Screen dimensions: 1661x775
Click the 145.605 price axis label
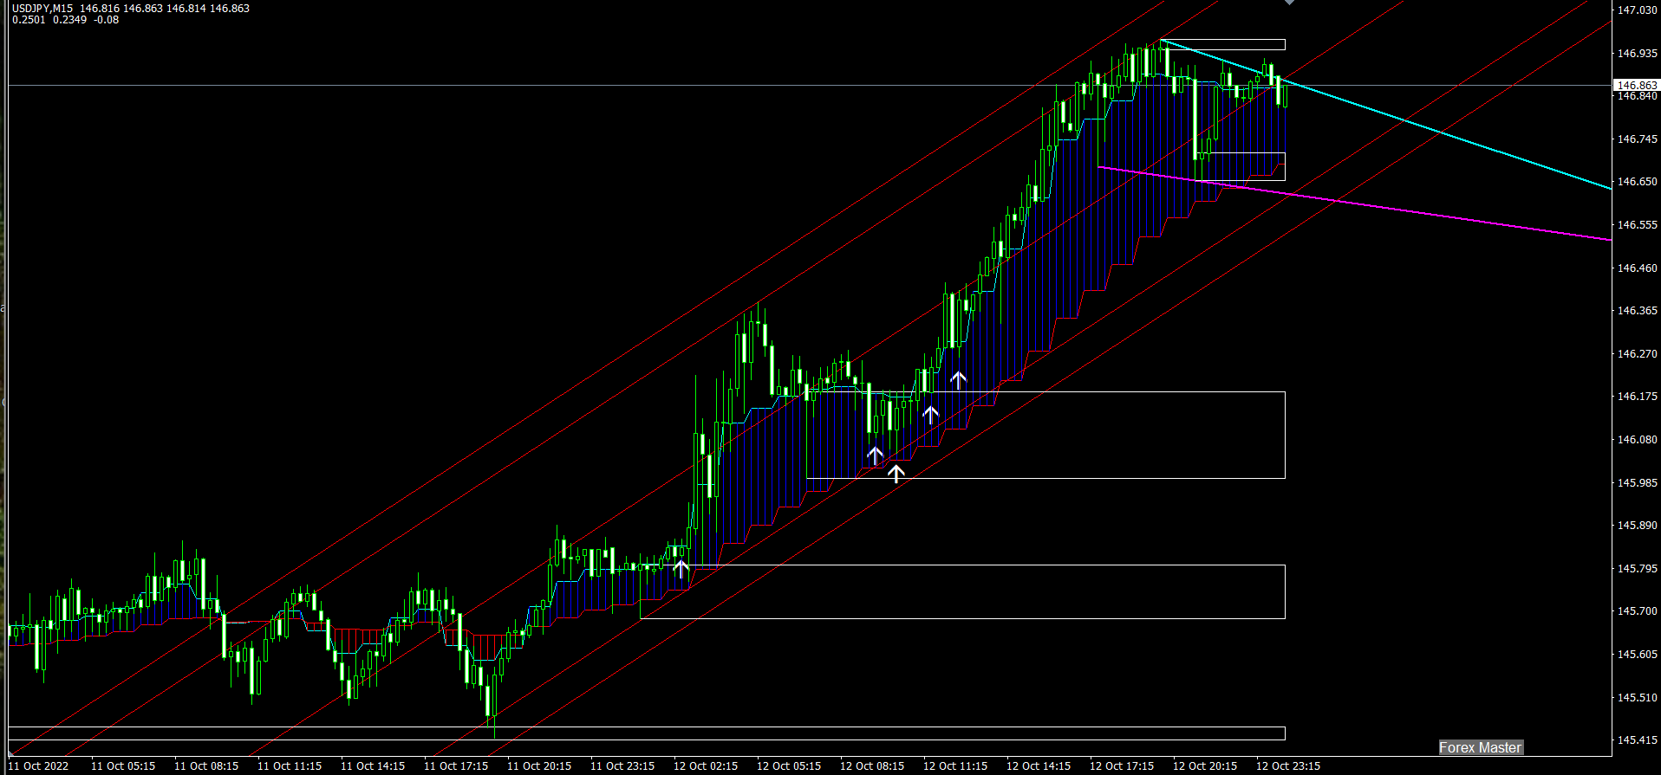[1637, 655]
